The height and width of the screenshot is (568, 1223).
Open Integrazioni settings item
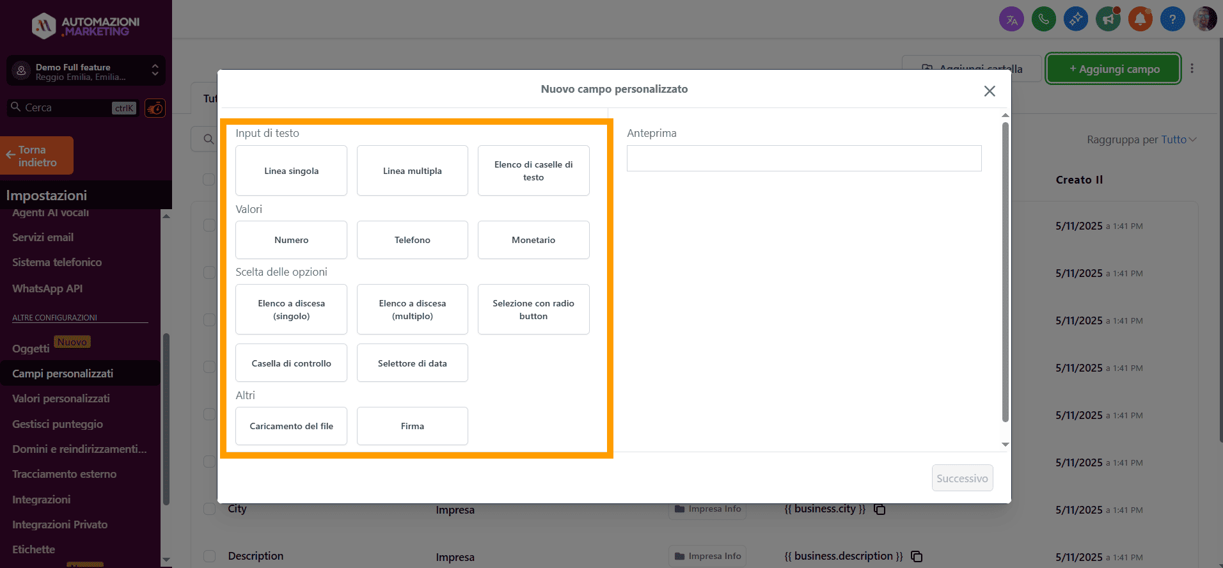coord(42,500)
